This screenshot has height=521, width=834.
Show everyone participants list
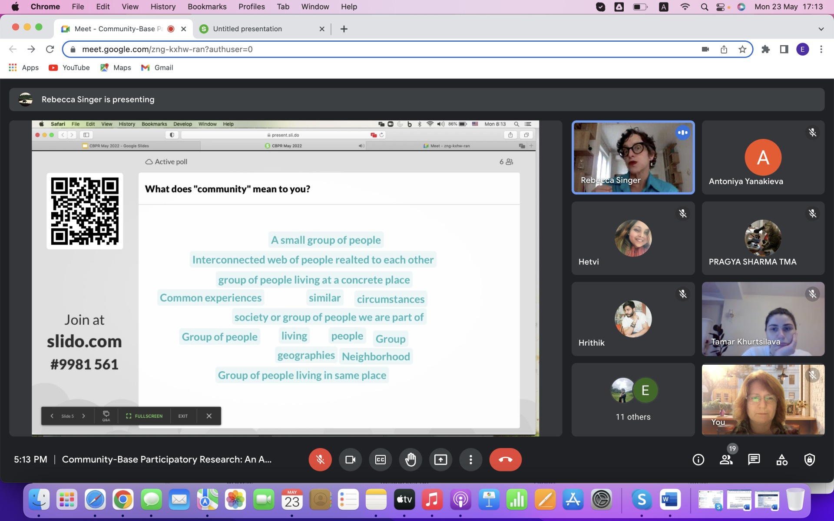(x=726, y=459)
